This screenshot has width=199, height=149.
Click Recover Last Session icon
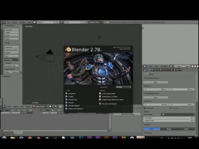100,104
